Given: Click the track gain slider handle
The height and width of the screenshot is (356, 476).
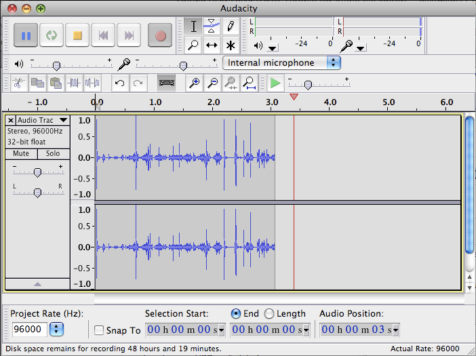Looking at the screenshot, I should point(37,173).
